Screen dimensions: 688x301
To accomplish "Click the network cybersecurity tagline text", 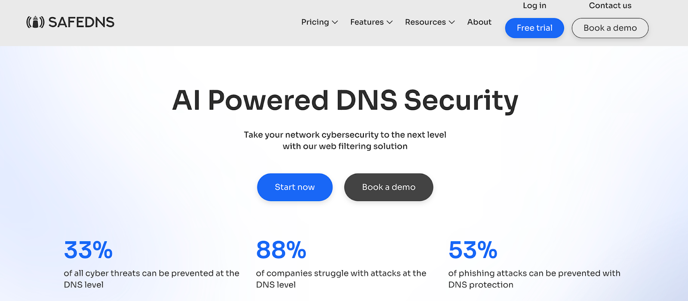I will pyautogui.click(x=345, y=141).
